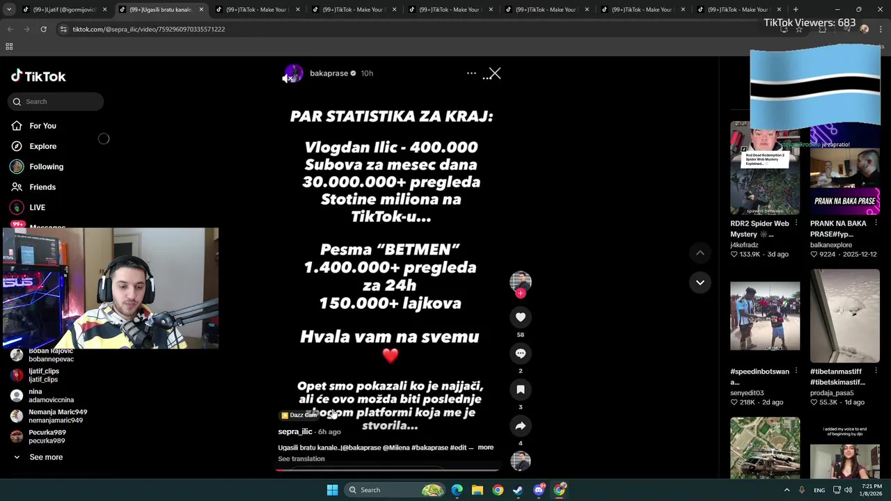891x501 pixels.
Task: Close the video viewer with X
Action: (x=494, y=73)
